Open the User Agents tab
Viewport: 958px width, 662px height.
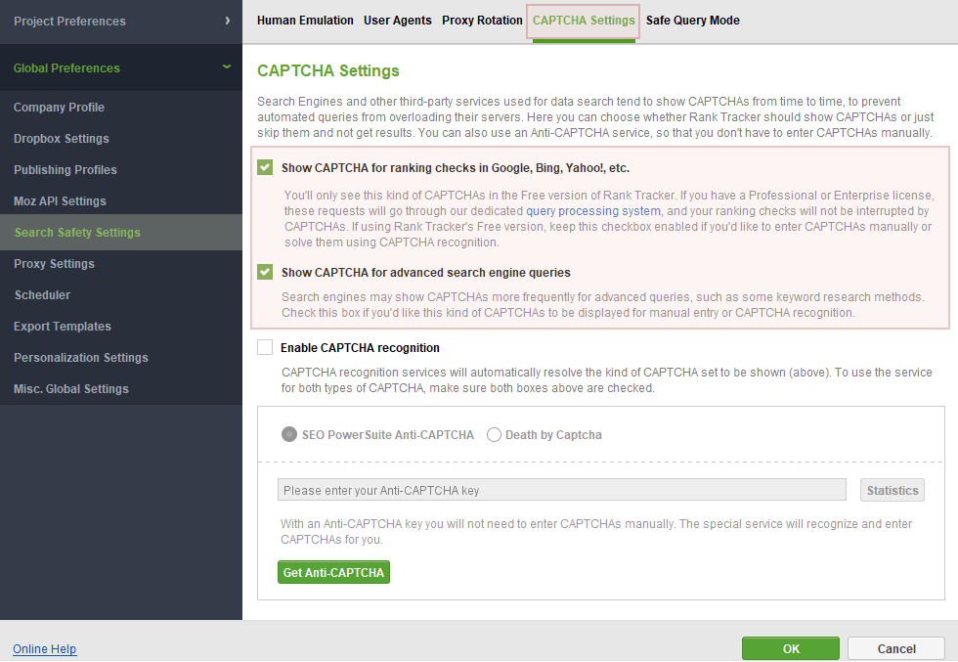click(x=398, y=21)
